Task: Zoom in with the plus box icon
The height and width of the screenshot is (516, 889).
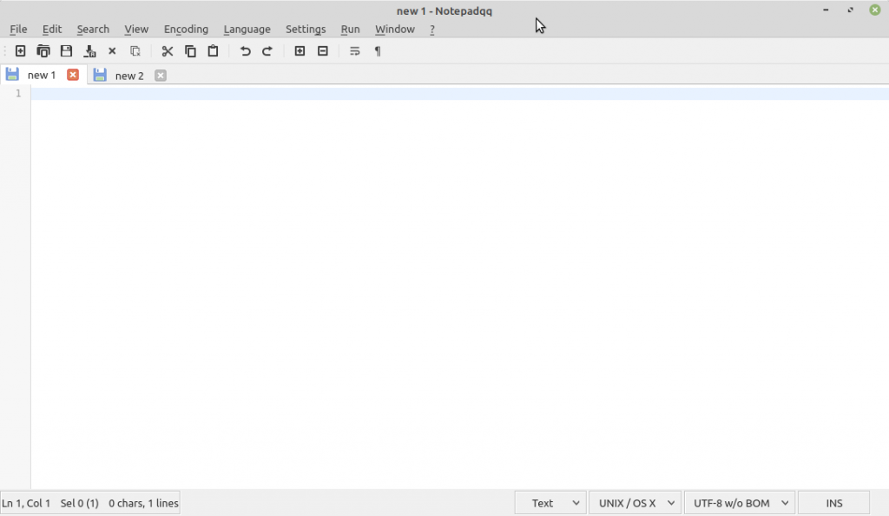Action: pos(300,51)
